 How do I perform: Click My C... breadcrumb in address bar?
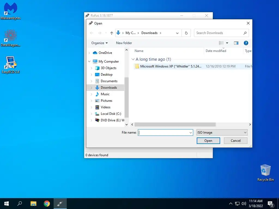pyautogui.click(x=131, y=33)
